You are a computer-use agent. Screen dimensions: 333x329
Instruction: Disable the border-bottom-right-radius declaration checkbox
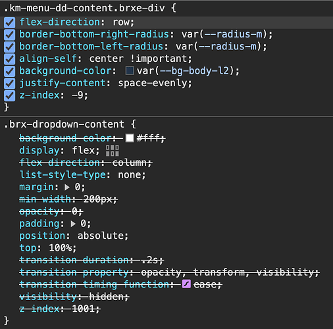9,35
